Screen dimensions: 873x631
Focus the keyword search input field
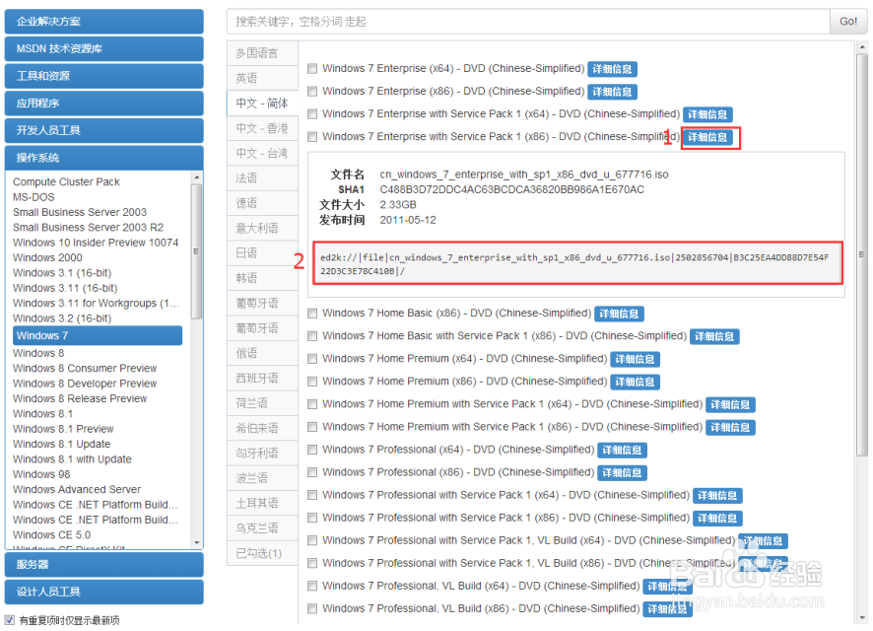point(528,21)
